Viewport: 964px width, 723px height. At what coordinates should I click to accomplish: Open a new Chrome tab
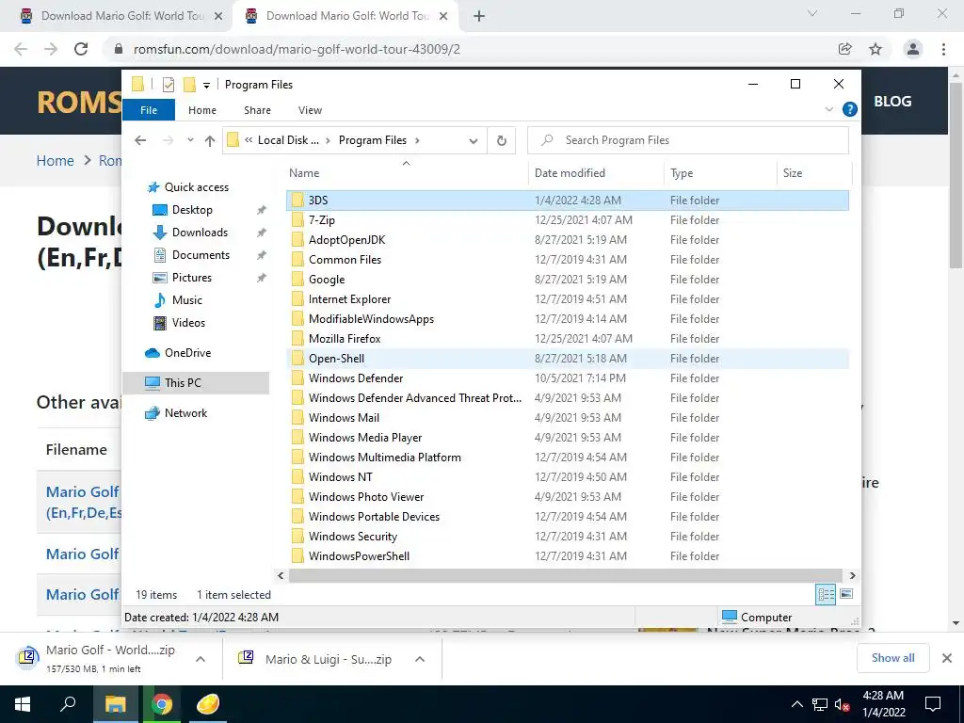pos(479,17)
